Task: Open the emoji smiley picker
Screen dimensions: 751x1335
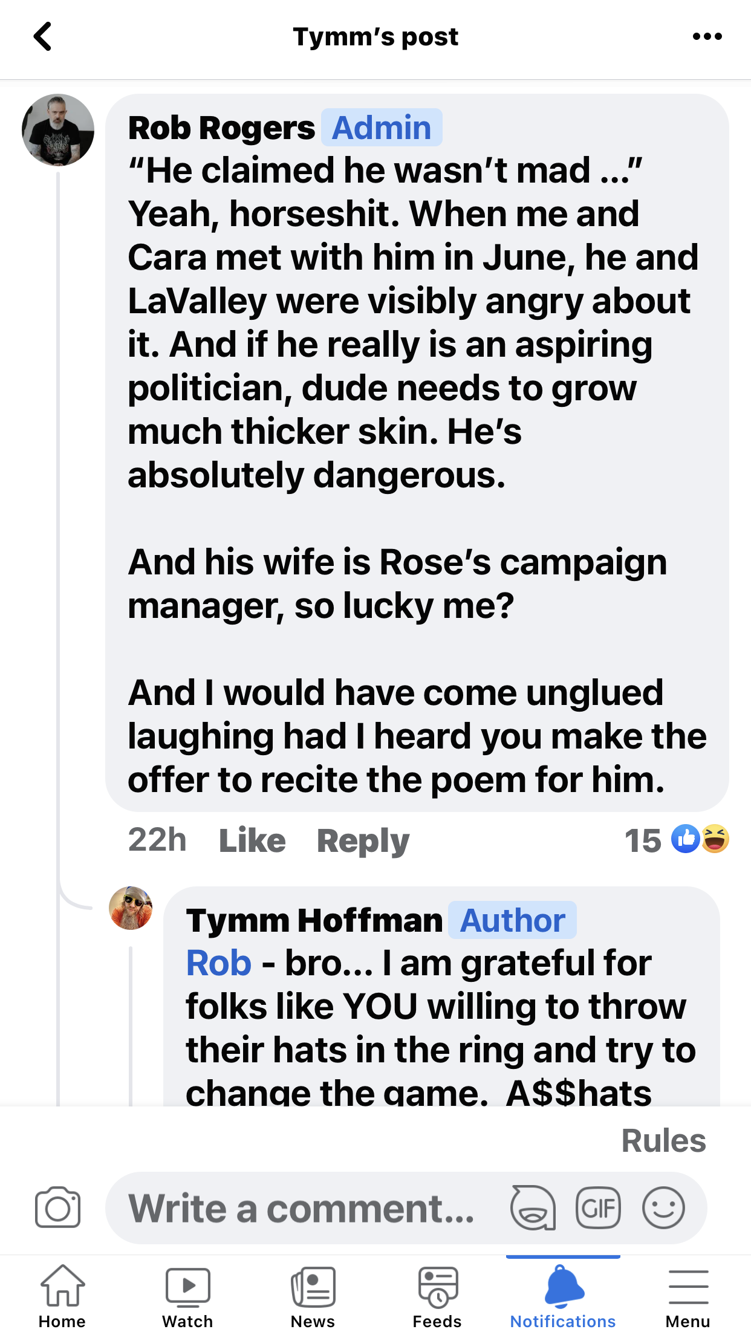Action: point(663,1208)
